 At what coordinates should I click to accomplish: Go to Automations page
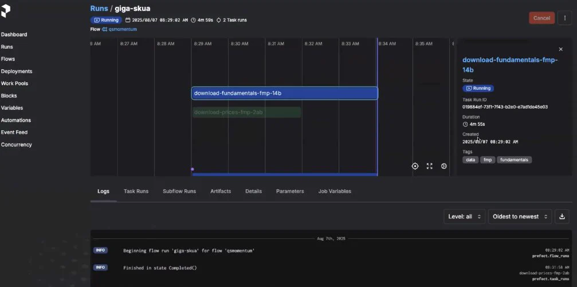pos(16,120)
